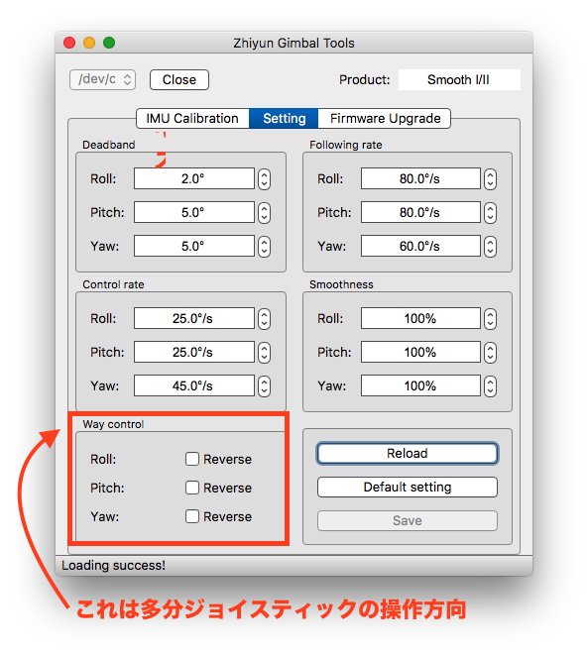Image resolution: width=588 pixels, height=655 pixels.
Task: Adjust the Following rate Pitch stepper
Action: (490, 213)
